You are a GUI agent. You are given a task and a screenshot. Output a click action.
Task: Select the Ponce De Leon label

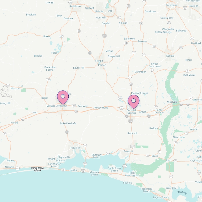point(159,111)
